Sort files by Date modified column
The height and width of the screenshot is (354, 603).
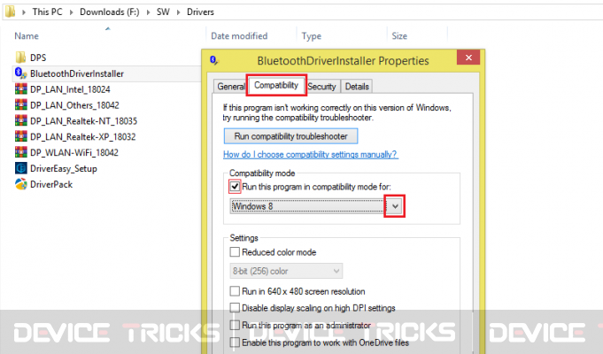click(239, 35)
